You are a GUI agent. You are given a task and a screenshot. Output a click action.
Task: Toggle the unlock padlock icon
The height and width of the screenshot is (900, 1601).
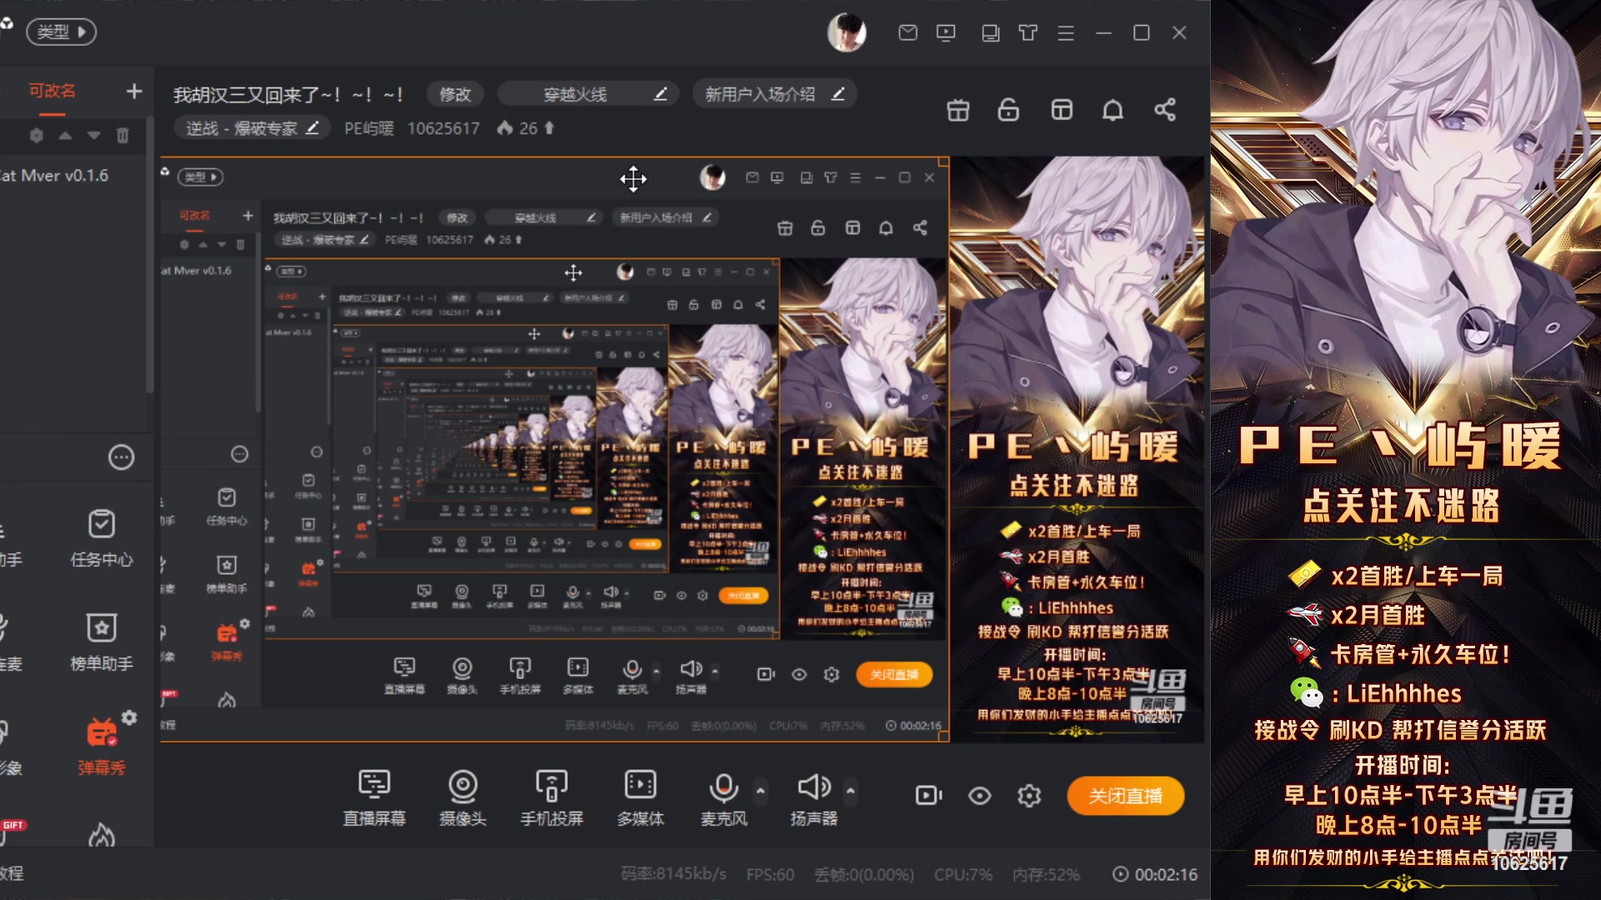point(1009,110)
